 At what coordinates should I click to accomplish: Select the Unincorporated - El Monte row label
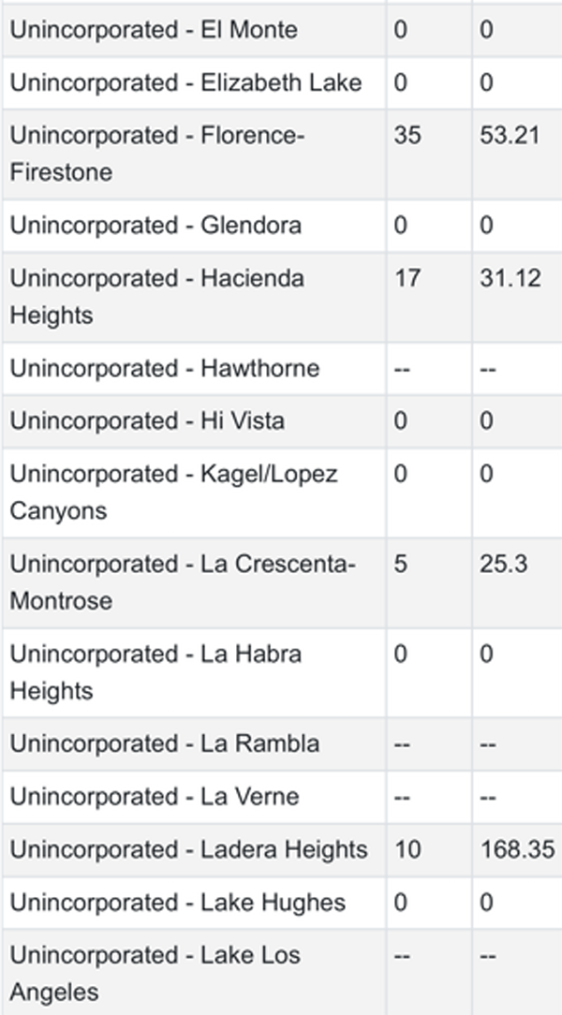click(154, 30)
